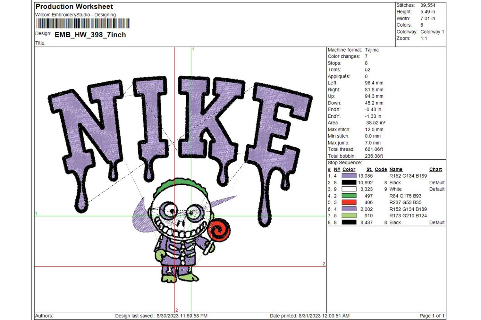This screenshot has width=481, height=320.
Task: Click the "Title:" field label
Action: click(x=40, y=43)
